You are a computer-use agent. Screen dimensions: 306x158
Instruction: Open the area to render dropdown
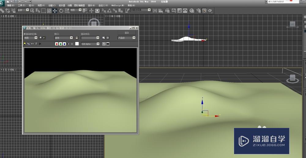[x=30, y=38]
